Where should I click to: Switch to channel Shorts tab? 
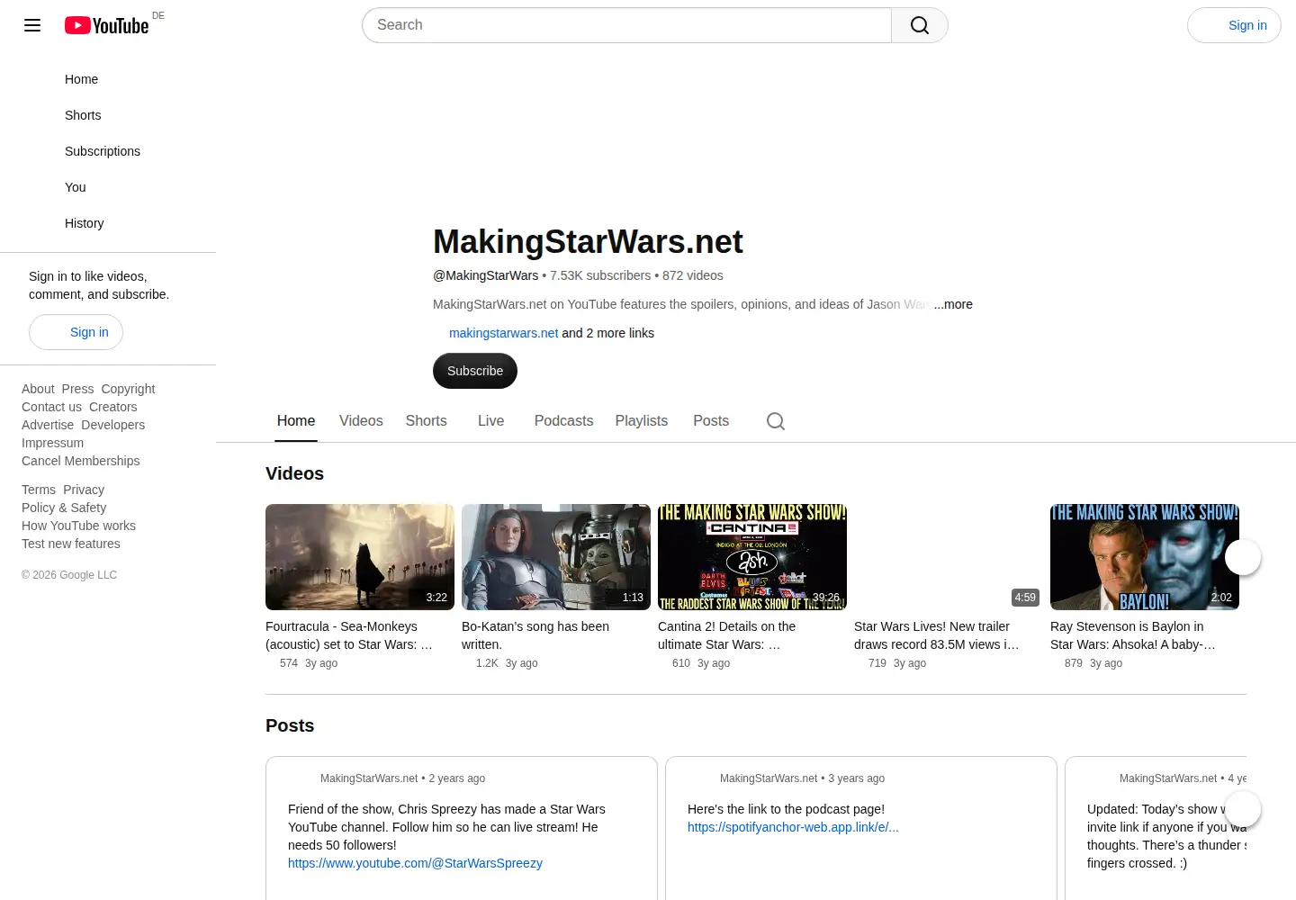pos(426,421)
